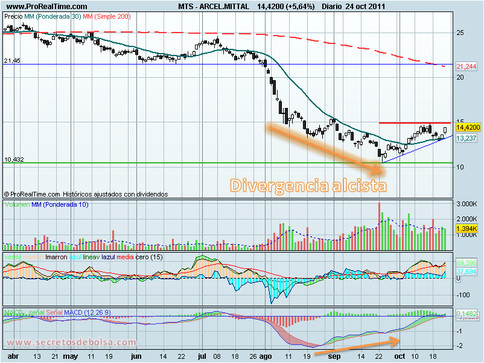The height and width of the screenshot is (363, 484).
Task: Click the oct month label on date axis
Action: pos(400,356)
